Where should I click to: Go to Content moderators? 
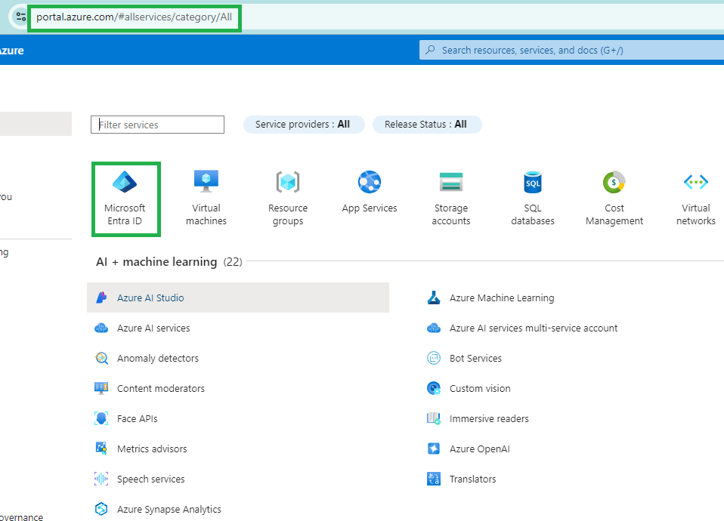(x=161, y=389)
